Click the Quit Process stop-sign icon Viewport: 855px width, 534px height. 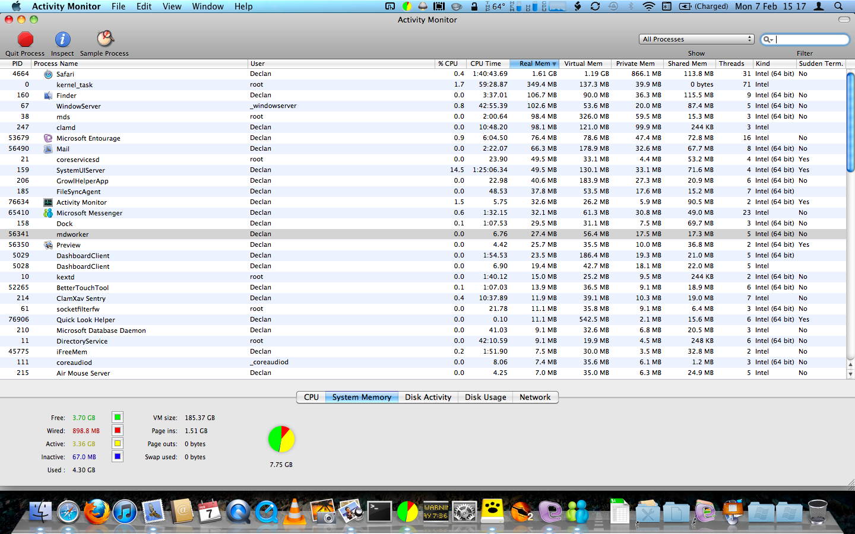25,39
